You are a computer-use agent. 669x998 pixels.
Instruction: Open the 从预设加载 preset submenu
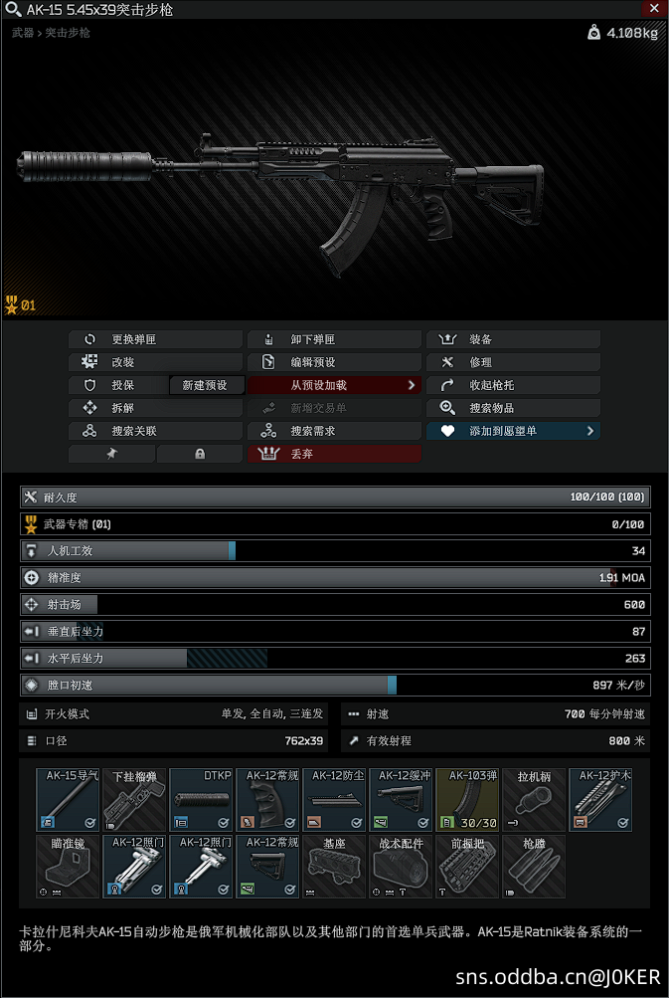click(334, 385)
